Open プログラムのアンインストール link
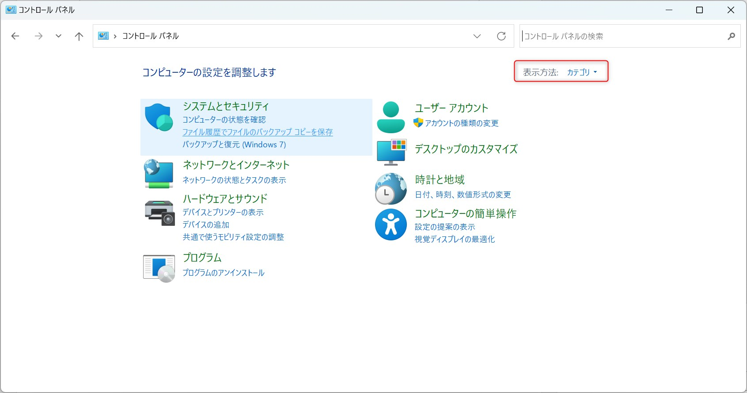Screen dimensions: 747x393 click(x=224, y=273)
